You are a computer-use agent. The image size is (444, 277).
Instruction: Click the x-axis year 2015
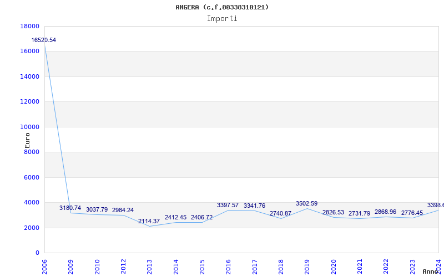pyautogui.click(x=202, y=267)
